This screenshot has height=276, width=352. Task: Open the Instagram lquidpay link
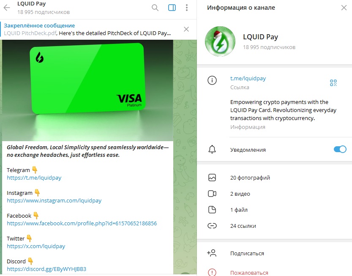coord(54,200)
